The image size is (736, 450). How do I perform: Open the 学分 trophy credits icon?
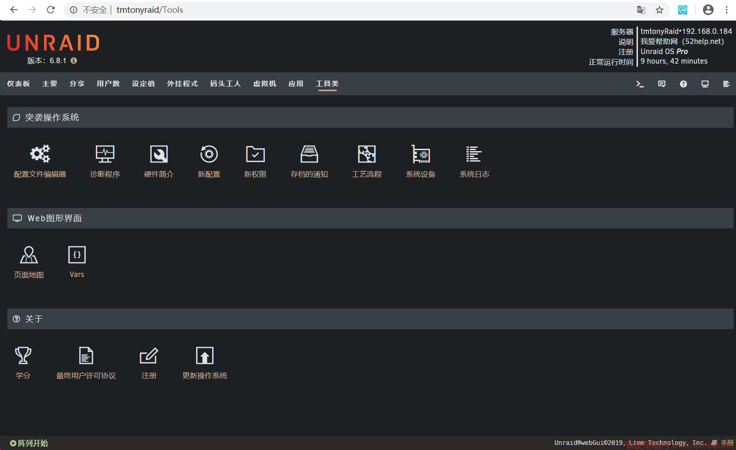click(23, 356)
